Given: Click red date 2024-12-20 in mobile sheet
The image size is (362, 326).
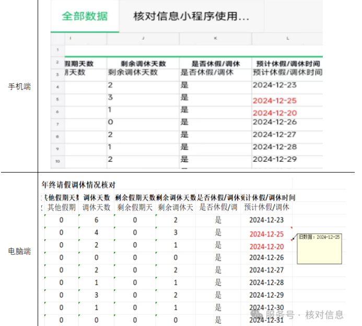Looking at the screenshot, I should pos(274,113).
